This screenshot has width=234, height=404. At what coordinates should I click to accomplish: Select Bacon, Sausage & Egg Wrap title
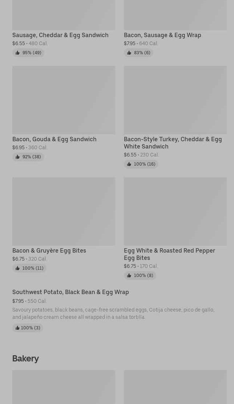[162, 35]
